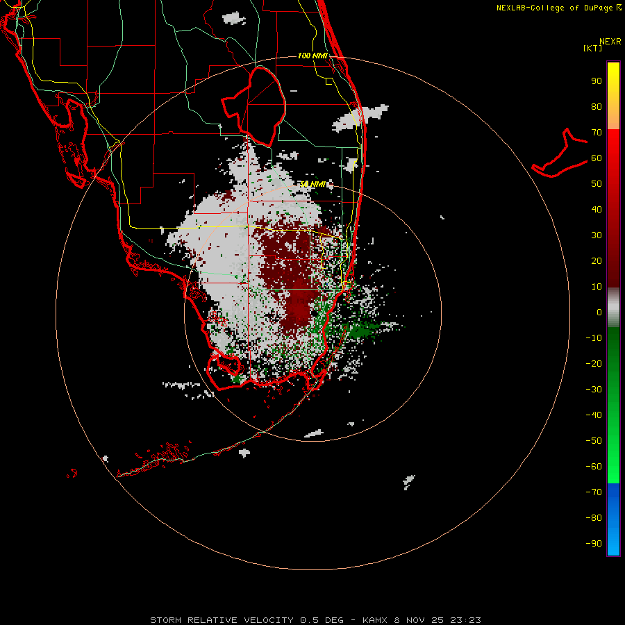This screenshot has height=625, width=625.
Task: Click the positive 10 knots scale label
Action: [597, 287]
